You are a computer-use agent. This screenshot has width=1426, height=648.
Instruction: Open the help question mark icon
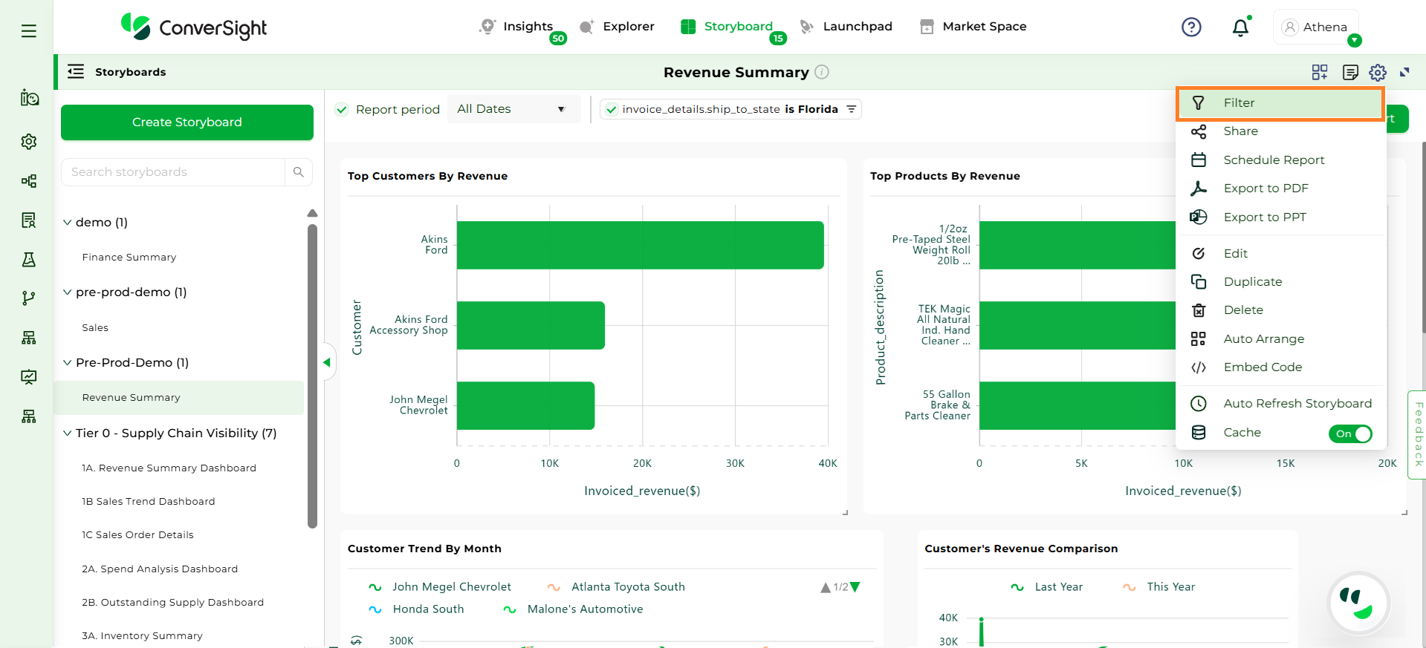point(1191,27)
